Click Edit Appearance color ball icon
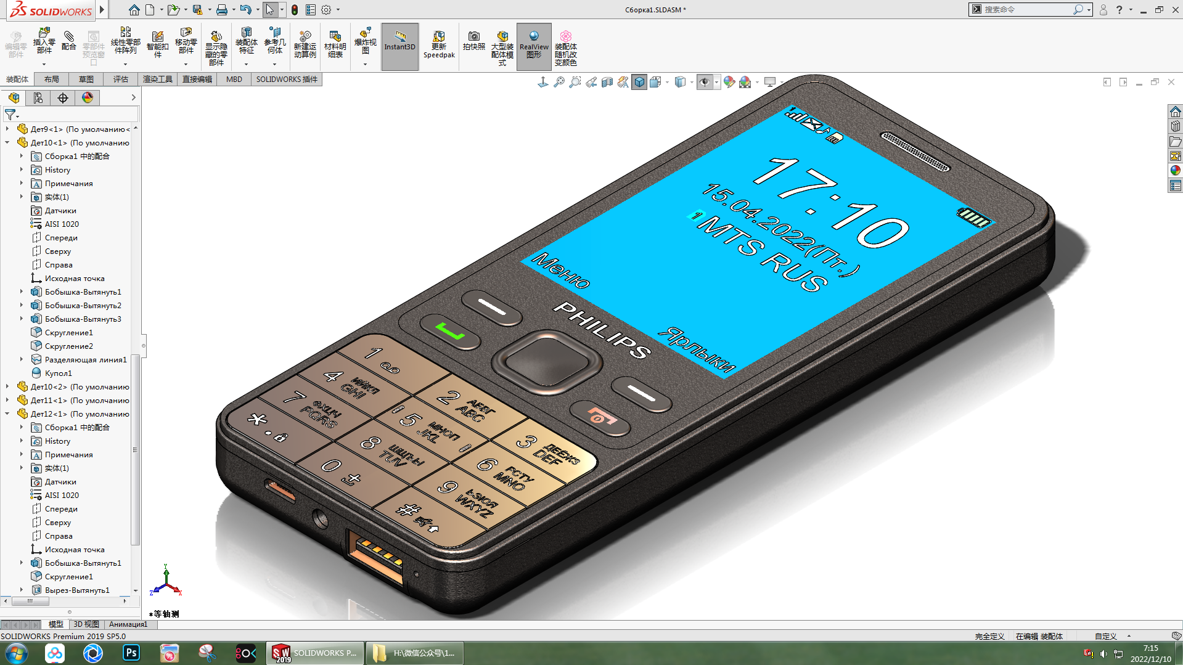The width and height of the screenshot is (1183, 665). click(x=729, y=82)
